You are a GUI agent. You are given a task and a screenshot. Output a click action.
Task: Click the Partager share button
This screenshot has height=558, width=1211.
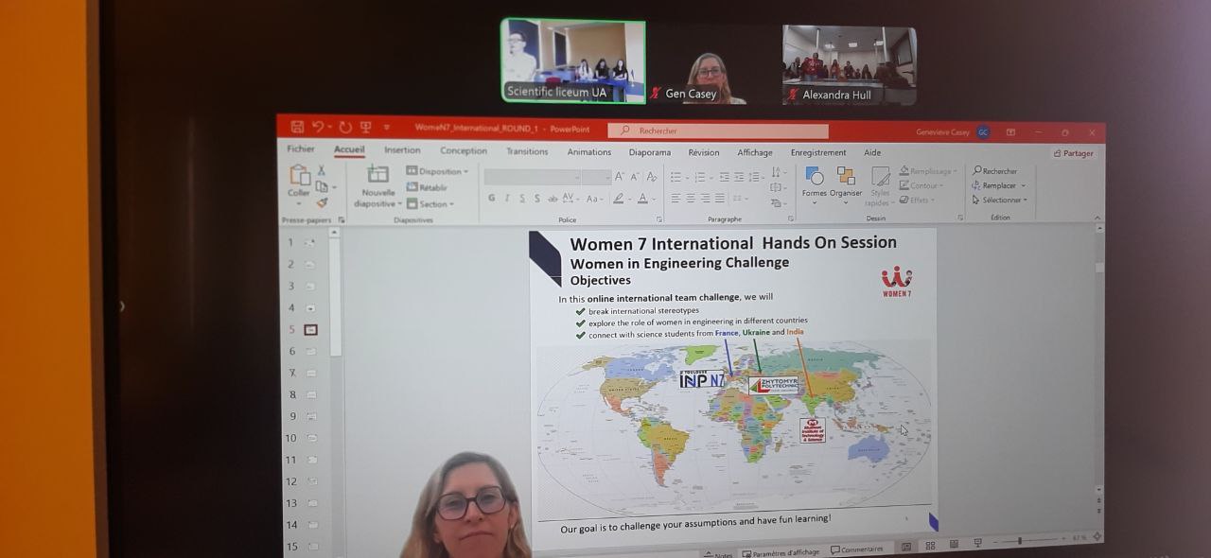pyautogui.click(x=1074, y=153)
